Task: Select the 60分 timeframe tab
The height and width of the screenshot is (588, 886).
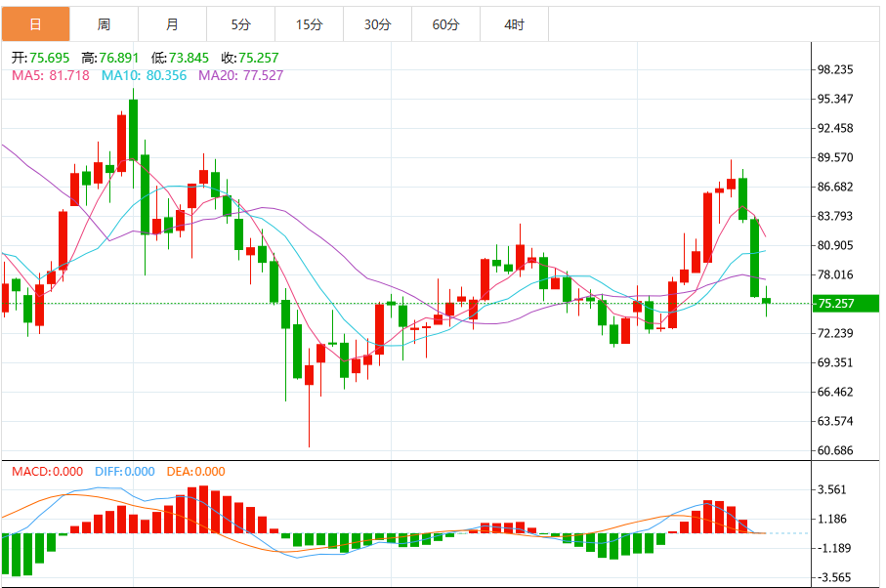Action: pyautogui.click(x=445, y=24)
